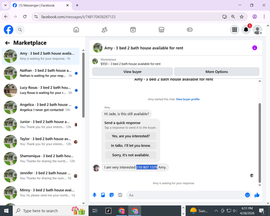Bookmark this page with the star
Viewport: 270px width, 216px height.
[x=241, y=17]
